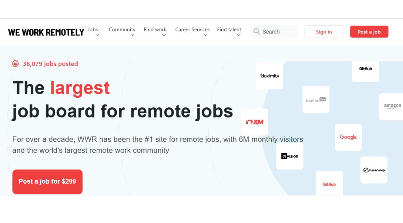Click the We Work Remotely logo
The width and height of the screenshot is (403, 223).
pos(46,32)
